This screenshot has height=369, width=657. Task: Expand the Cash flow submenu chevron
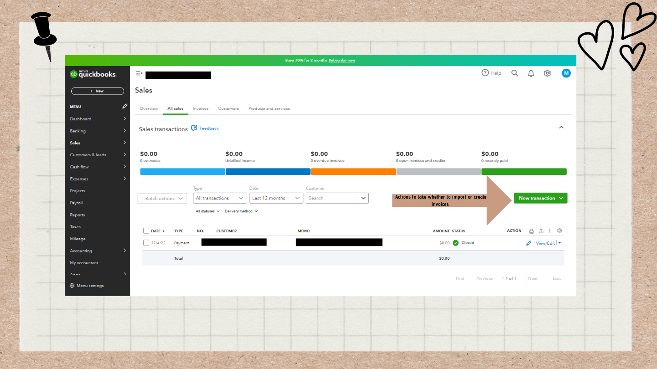(x=125, y=167)
